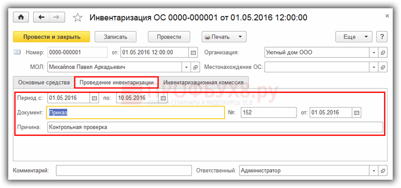Open the Ответственный item card
401x188 pixels.
pyautogui.click(x=383, y=171)
